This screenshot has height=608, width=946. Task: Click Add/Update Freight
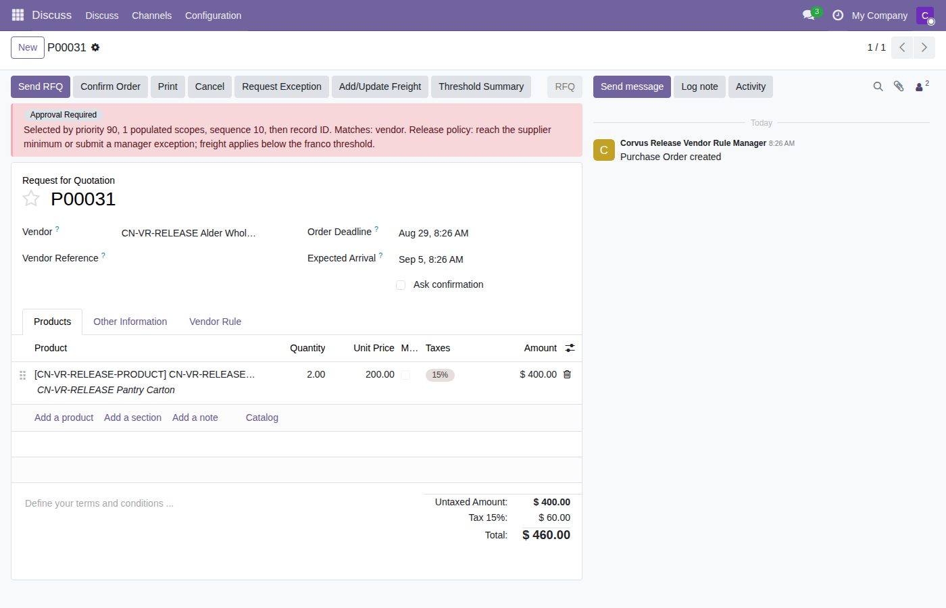tap(380, 86)
